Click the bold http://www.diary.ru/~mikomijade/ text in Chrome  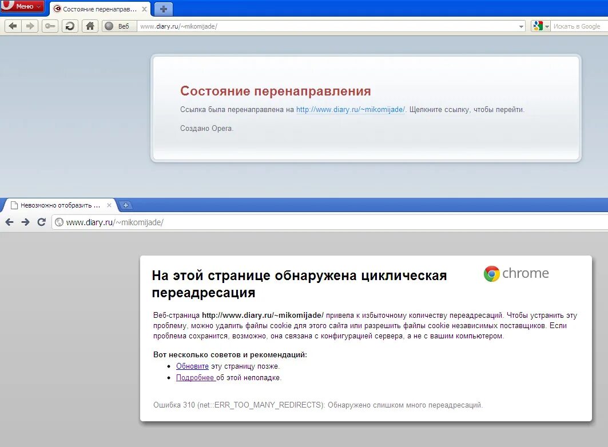pyautogui.click(x=263, y=316)
